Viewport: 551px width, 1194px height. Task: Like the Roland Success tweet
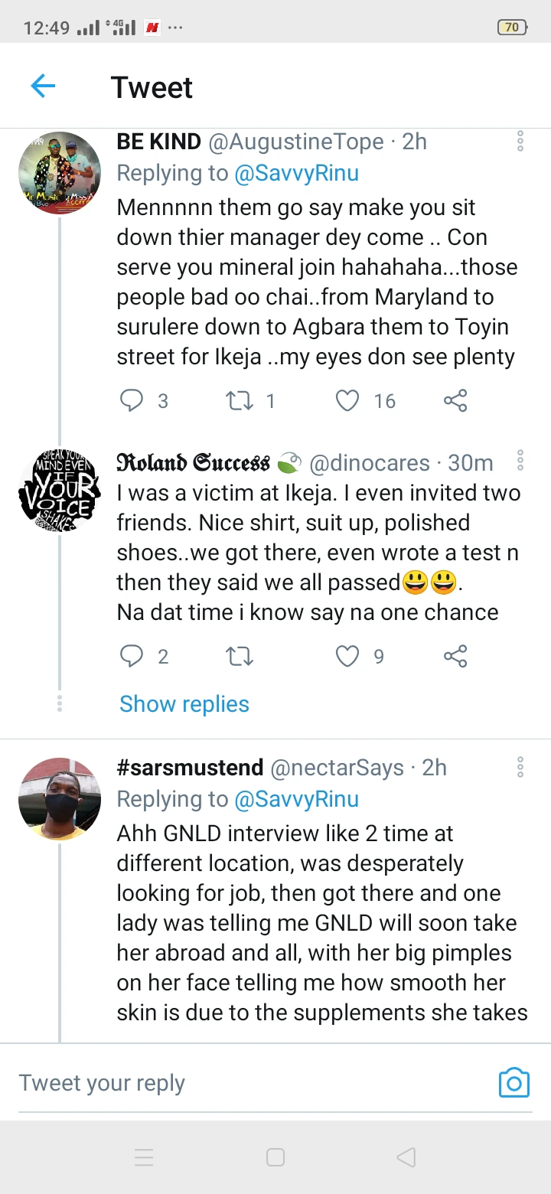click(x=347, y=656)
